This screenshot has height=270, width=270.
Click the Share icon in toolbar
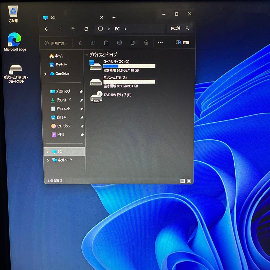pos(133,43)
